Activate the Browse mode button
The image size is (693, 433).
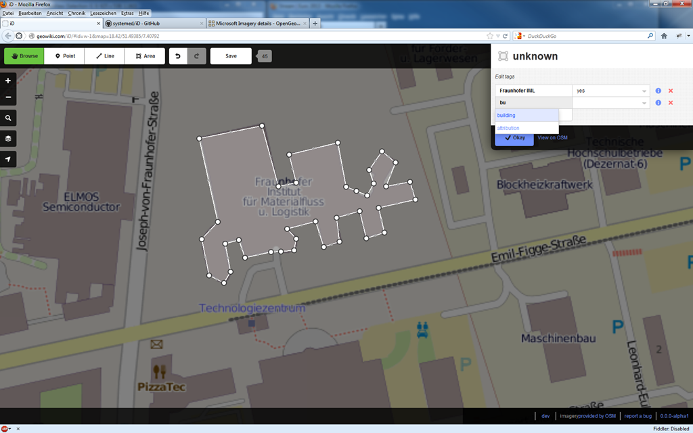point(24,56)
